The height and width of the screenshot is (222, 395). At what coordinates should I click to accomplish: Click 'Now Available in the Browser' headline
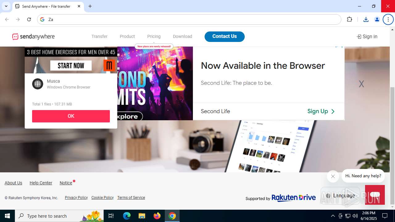[x=263, y=66]
